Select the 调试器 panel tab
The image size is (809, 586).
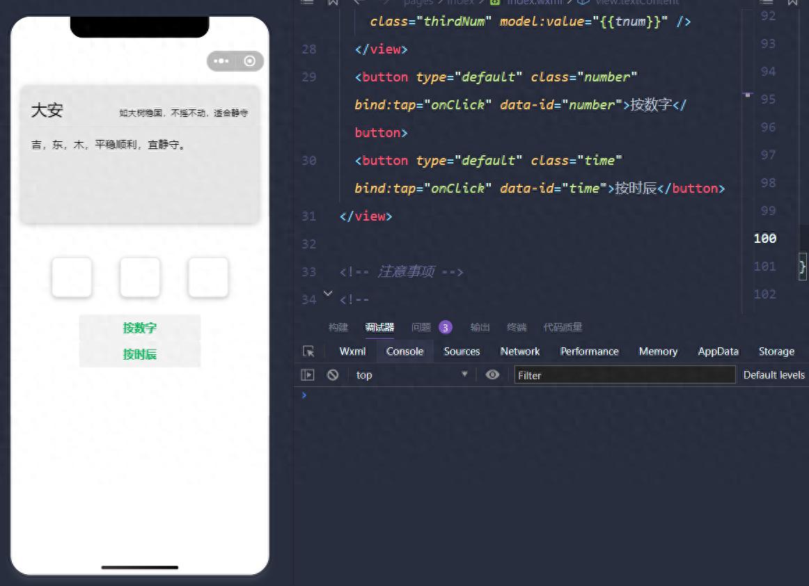379,327
